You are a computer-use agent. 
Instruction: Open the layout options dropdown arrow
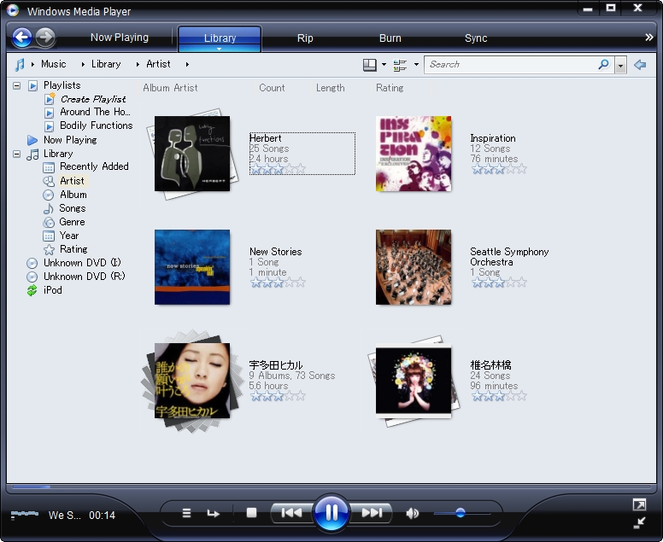(x=384, y=65)
